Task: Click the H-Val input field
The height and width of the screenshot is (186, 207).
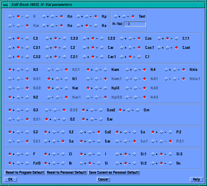Action: (135, 24)
